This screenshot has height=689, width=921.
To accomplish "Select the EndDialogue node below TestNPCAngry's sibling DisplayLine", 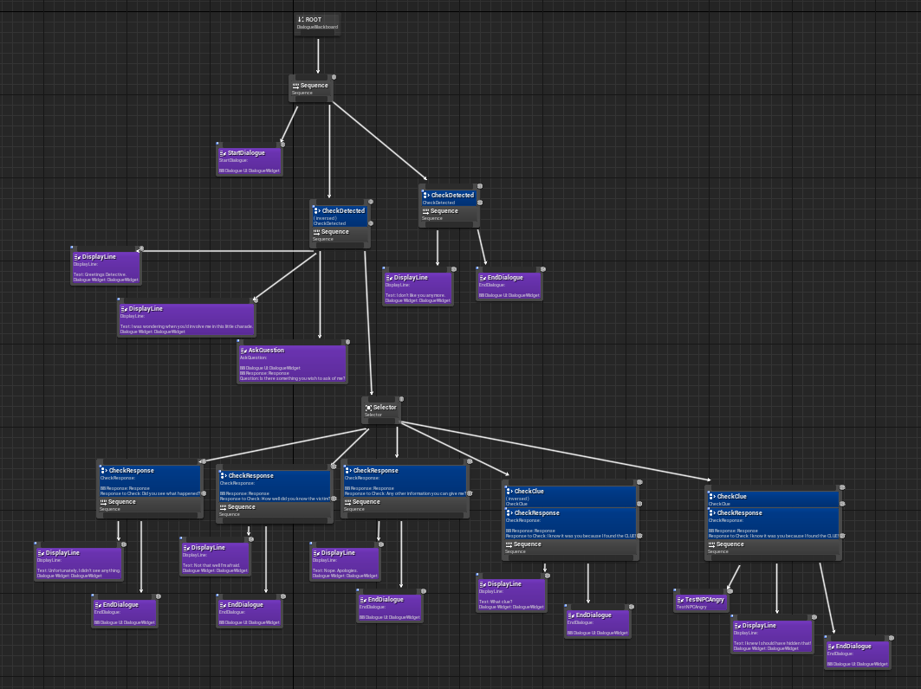I will point(857,655).
